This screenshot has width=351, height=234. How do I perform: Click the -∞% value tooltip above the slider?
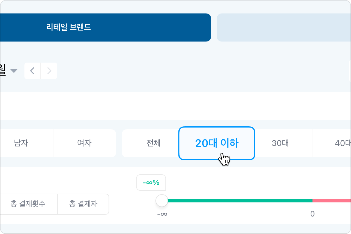click(151, 183)
